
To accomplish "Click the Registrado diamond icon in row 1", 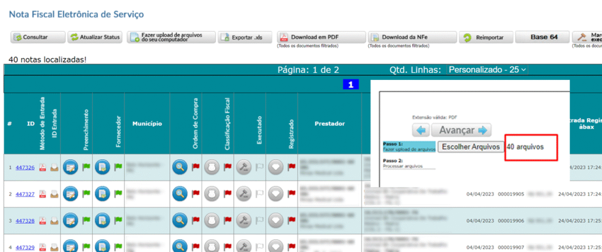I will tap(275, 168).
